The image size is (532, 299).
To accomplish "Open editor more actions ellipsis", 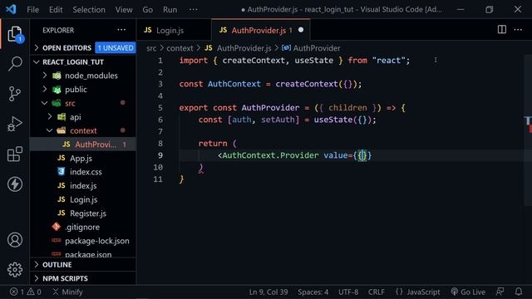I will tap(518, 30).
